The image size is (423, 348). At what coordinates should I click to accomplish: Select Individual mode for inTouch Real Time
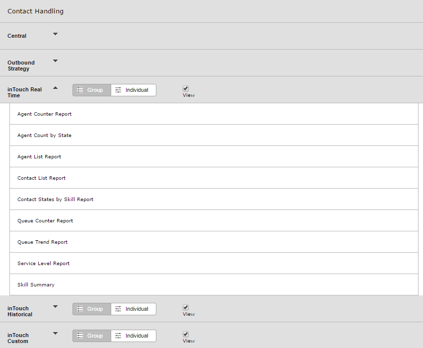pos(133,90)
